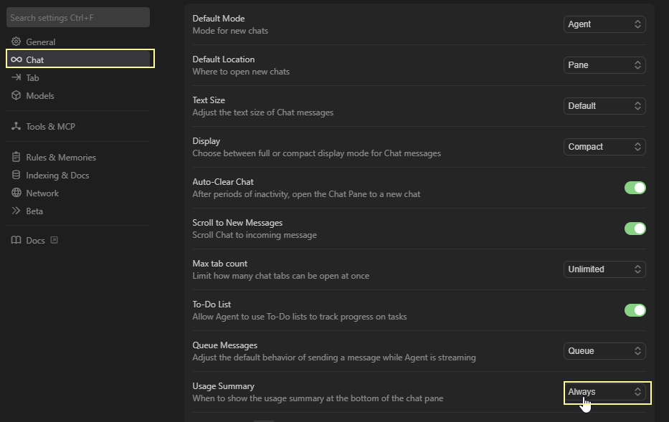Open Beta settings section
The width and height of the screenshot is (669, 422).
tap(78, 211)
